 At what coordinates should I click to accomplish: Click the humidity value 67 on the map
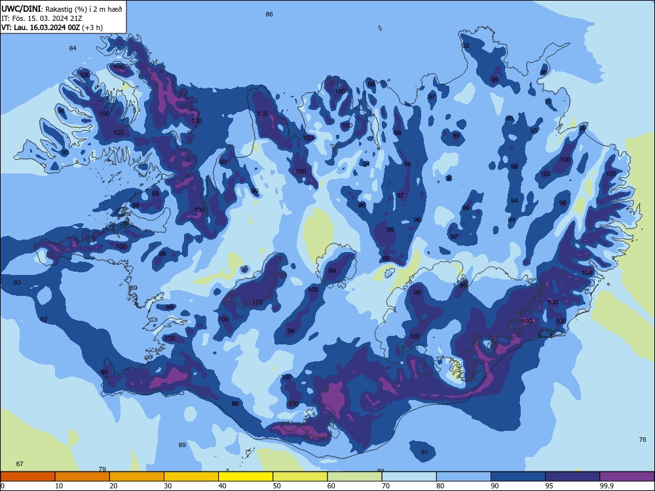click(x=20, y=464)
